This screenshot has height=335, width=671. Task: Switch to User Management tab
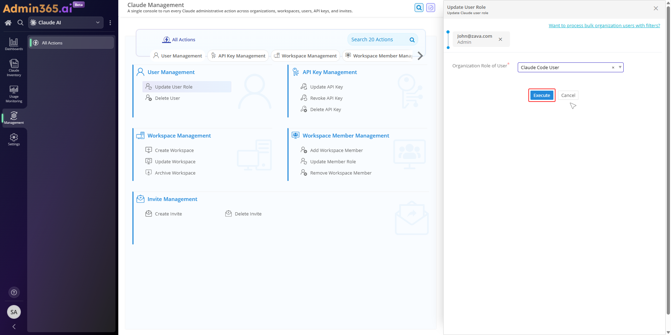click(x=178, y=56)
